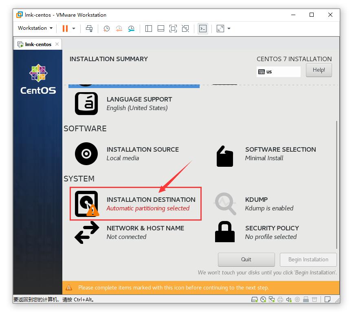Click the CentOS logo in sidebar

[x=38, y=79]
